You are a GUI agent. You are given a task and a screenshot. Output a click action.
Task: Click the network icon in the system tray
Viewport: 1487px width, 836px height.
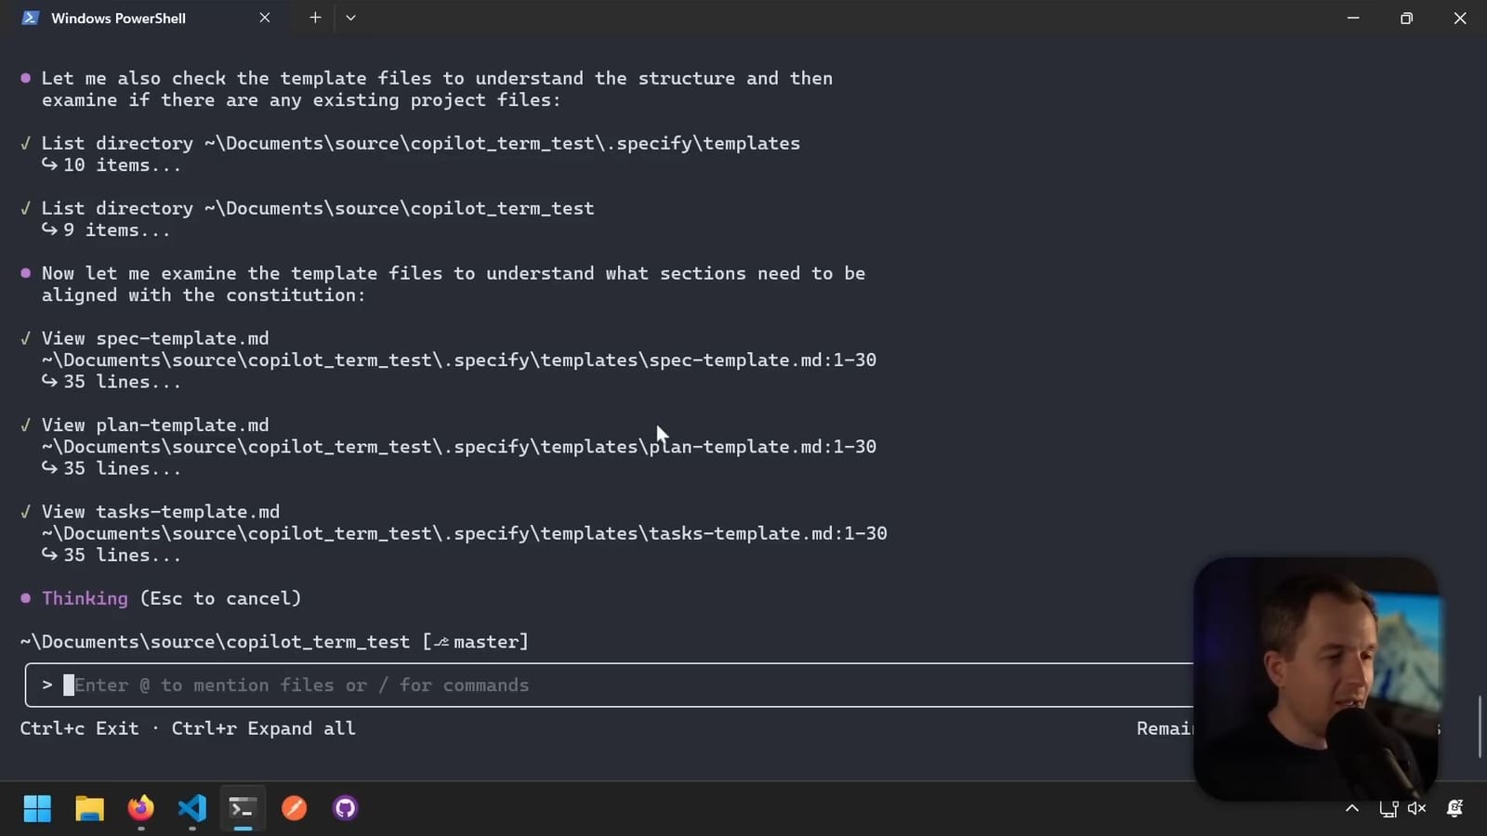[x=1389, y=808]
